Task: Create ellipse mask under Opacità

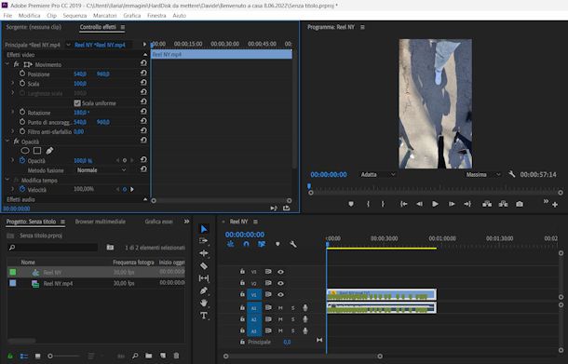Action: click(x=25, y=150)
